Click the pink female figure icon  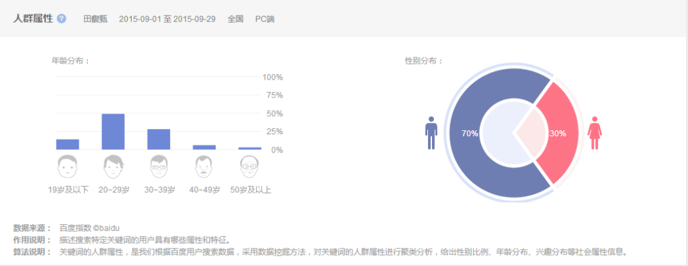pos(595,133)
